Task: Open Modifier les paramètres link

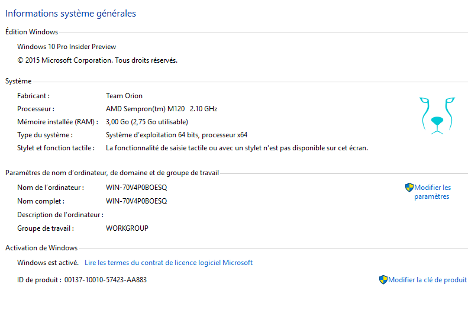Action: pos(433,192)
